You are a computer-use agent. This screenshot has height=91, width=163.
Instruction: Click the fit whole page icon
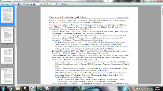[57, 4]
